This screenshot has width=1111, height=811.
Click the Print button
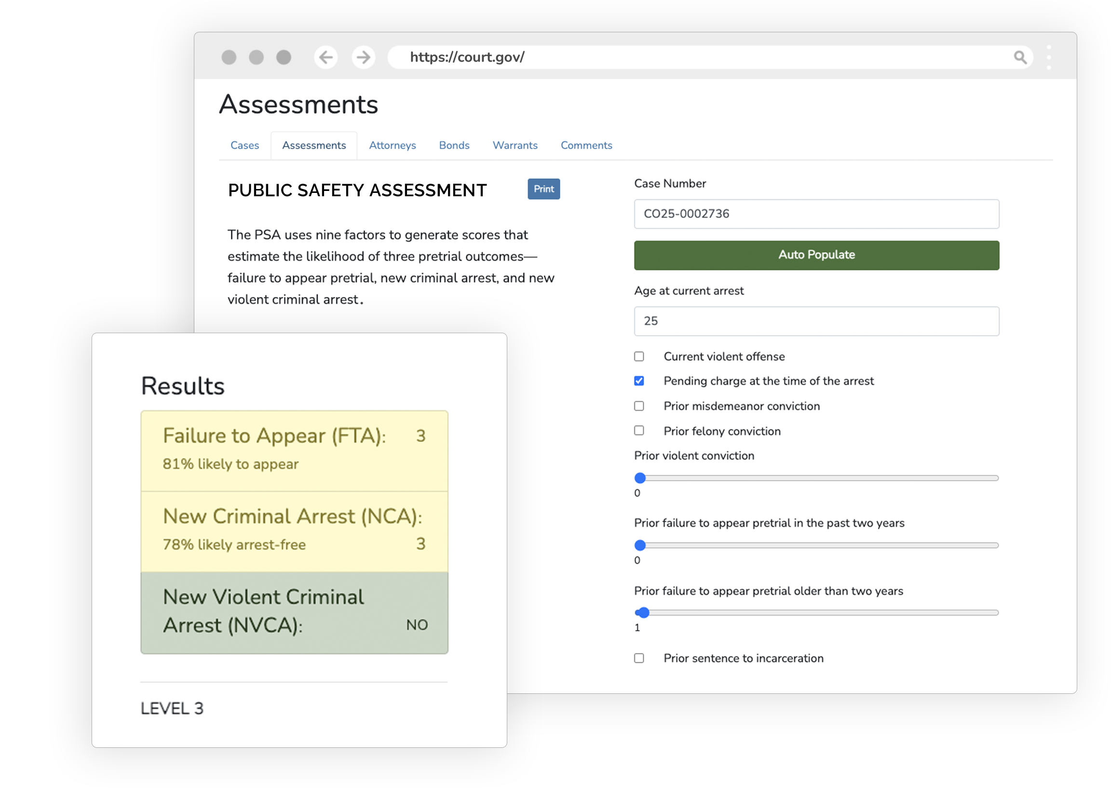click(543, 189)
